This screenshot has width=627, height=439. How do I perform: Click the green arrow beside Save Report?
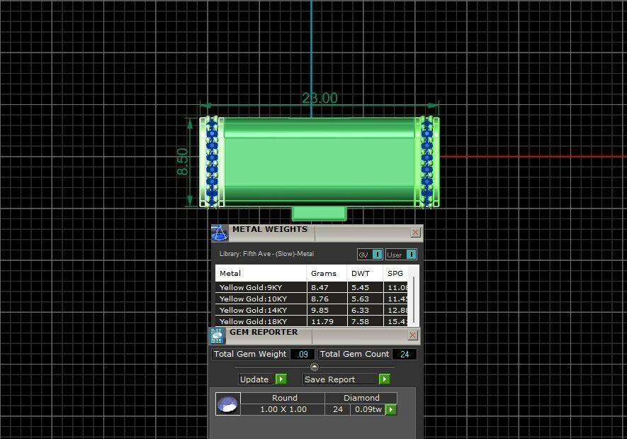pyautogui.click(x=384, y=379)
